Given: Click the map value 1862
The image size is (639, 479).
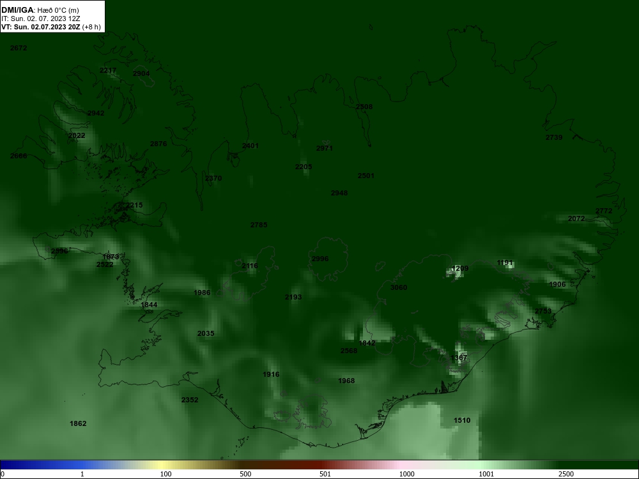Looking at the screenshot, I should (78, 423).
